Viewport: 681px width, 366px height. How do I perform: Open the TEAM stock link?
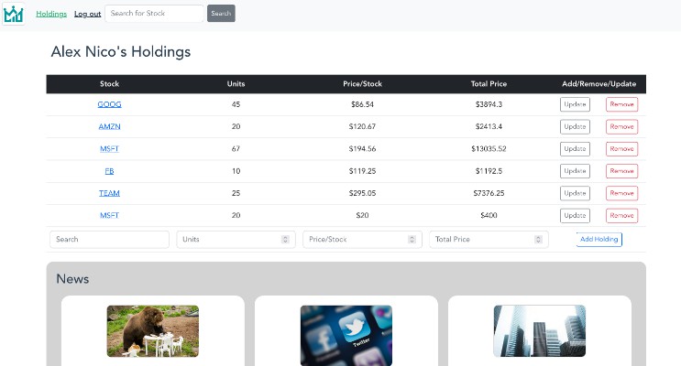click(x=109, y=193)
